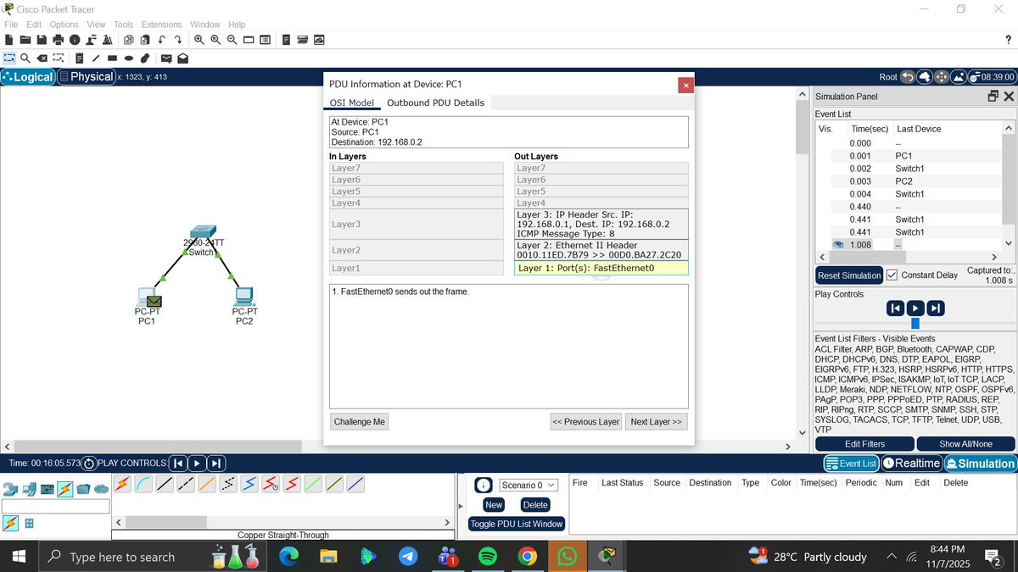Click Toggle PDU List Window button
Screen dimensions: 1018x572
tap(517, 524)
